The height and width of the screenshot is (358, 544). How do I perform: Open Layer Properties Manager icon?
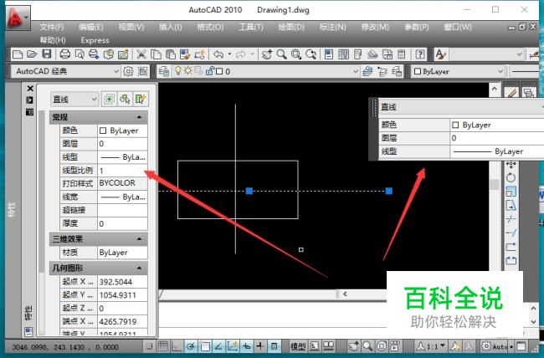click(x=164, y=71)
